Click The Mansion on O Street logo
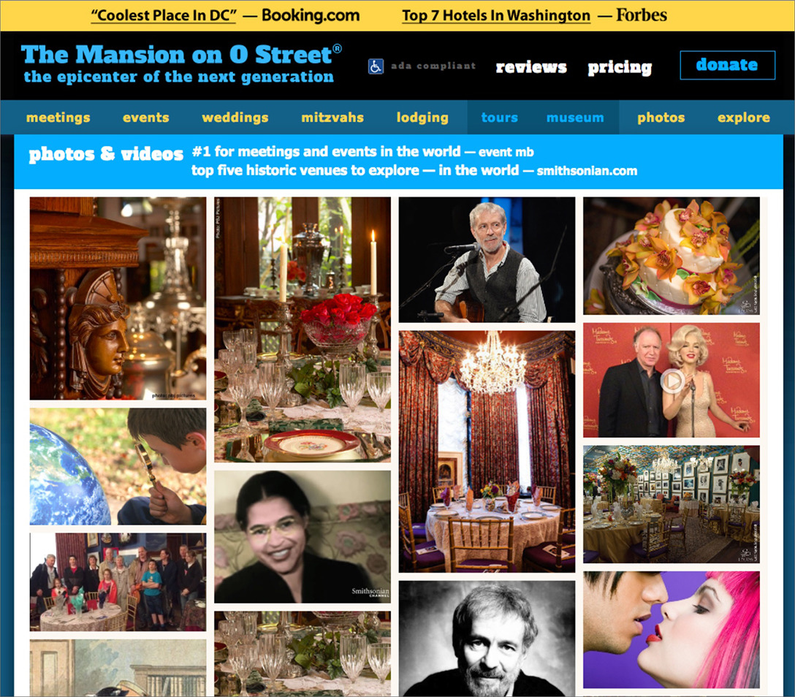Screen dimensions: 795x697 pos(181,64)
